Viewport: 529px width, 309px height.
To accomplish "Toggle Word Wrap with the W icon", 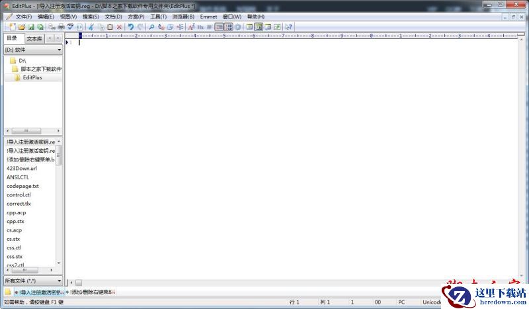I will tap(210, 27).
